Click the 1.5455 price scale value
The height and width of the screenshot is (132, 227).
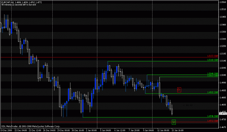point(223,17)
